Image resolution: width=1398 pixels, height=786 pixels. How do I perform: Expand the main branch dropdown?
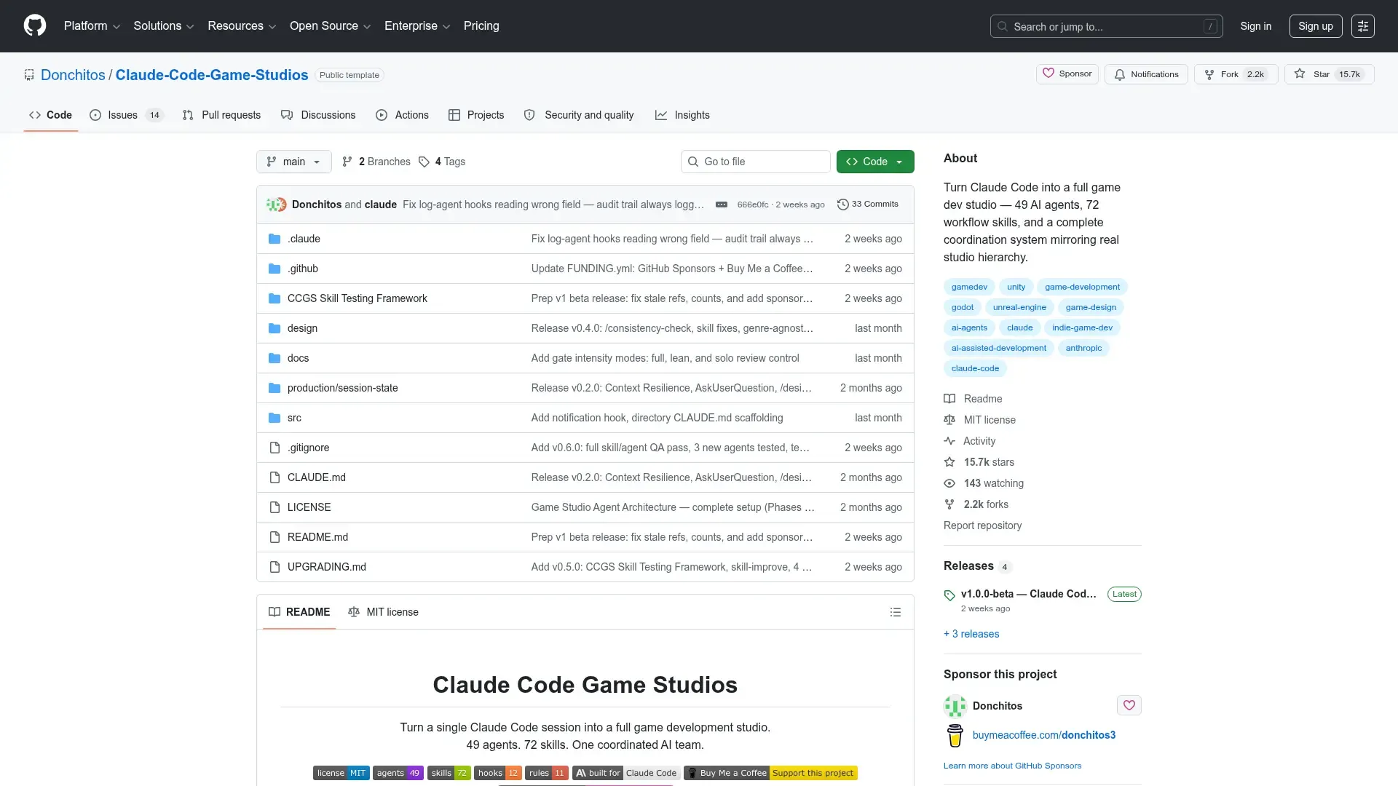[x=293, y=162]
